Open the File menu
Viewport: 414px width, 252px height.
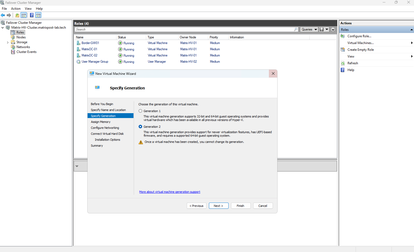4,9
